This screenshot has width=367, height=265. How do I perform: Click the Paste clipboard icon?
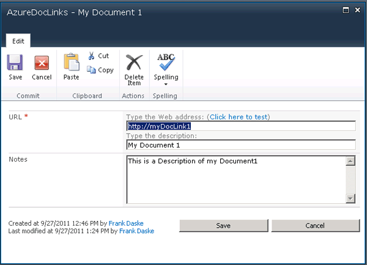(x=71, y=62)
